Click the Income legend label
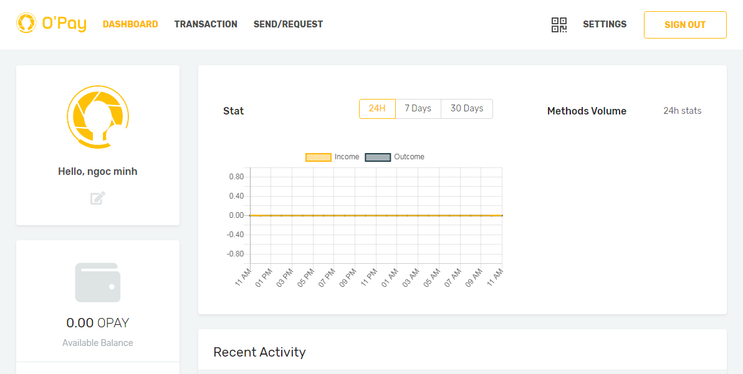This screenshot has width=743, height=374. pos(347,157)
